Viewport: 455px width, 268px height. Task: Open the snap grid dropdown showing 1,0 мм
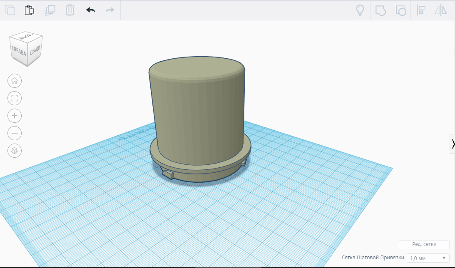[x=428, y=258]
